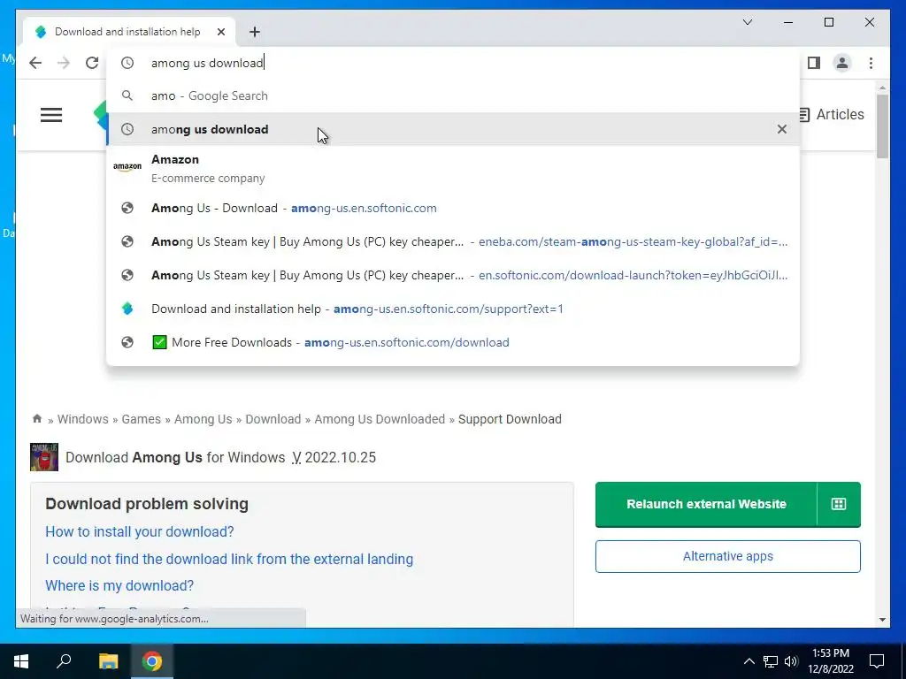Open the Games breadcrumb link
Image resolution: width=906 pixels, height=679 pixels.
coord(141,419)
